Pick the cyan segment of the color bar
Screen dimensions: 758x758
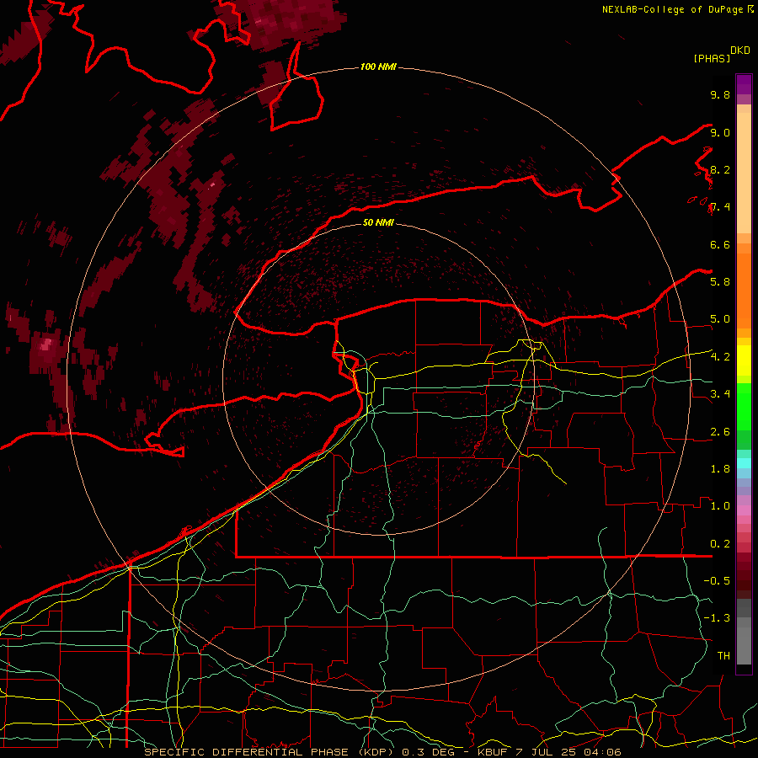744,463
